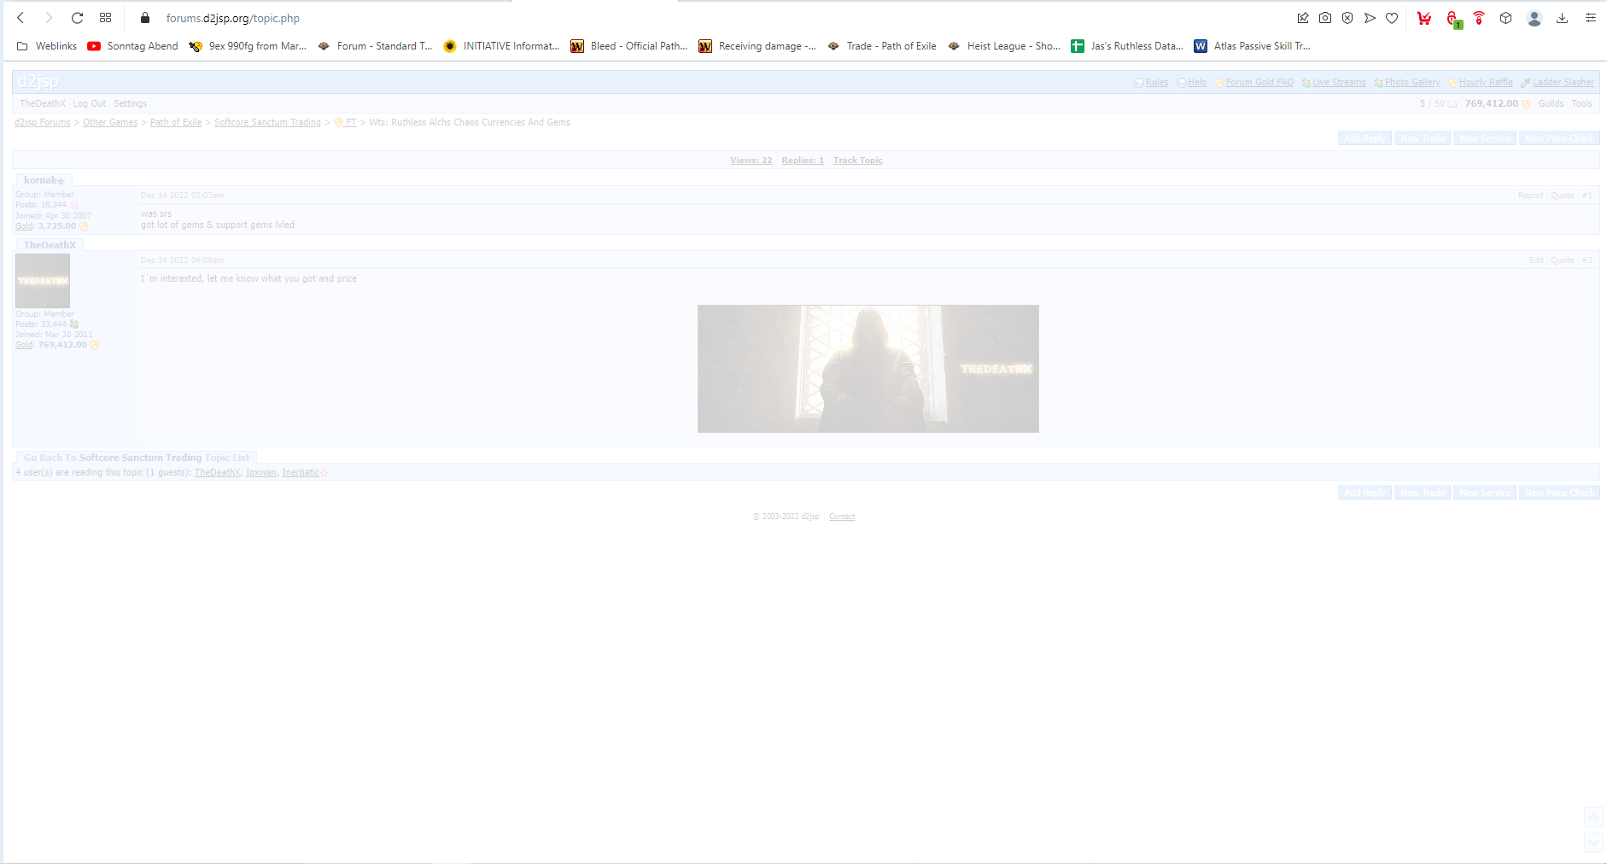
Task: Click the pinboard edit icon in address bar
Action: tap(1303, 18)
